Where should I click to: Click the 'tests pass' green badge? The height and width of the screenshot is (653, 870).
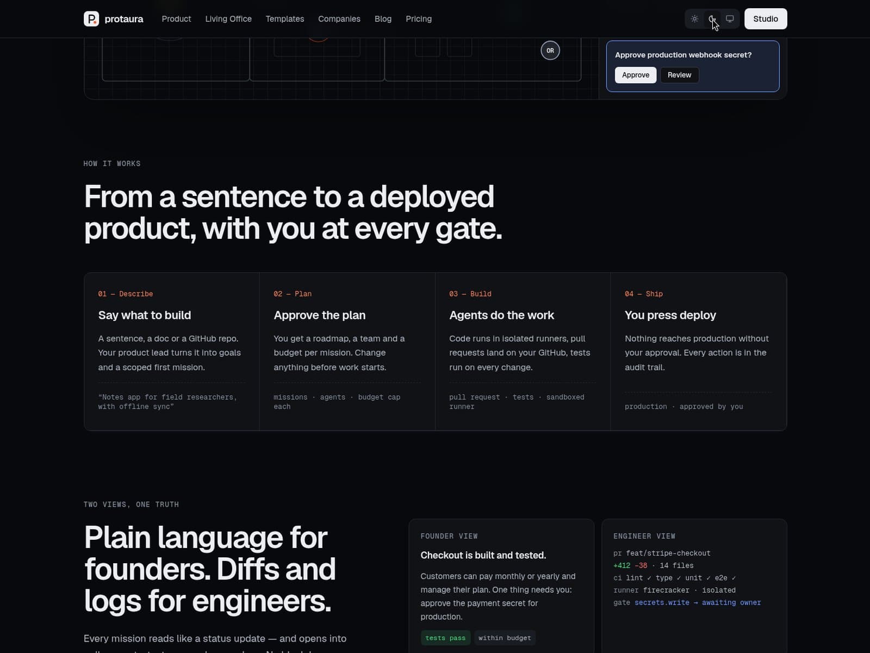(445, 638)
